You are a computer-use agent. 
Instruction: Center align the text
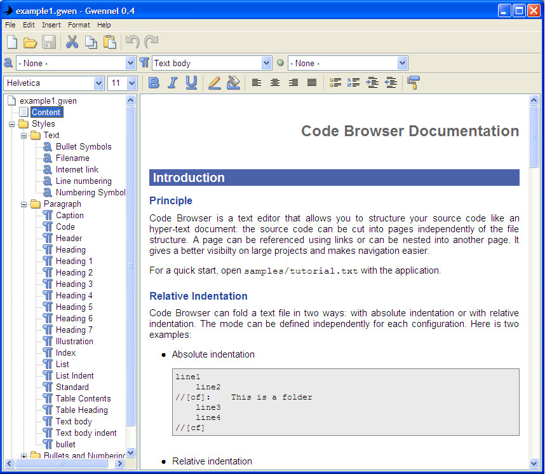coord(275,83)
